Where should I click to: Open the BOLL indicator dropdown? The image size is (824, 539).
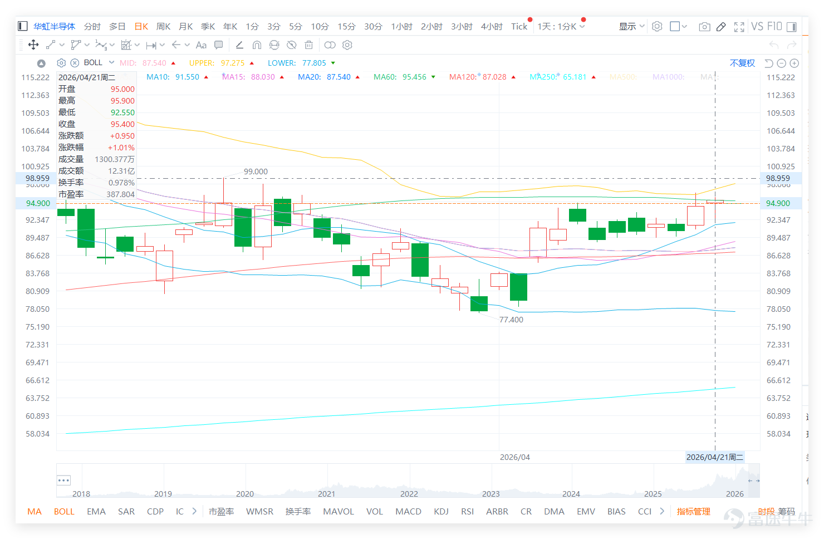111,62
